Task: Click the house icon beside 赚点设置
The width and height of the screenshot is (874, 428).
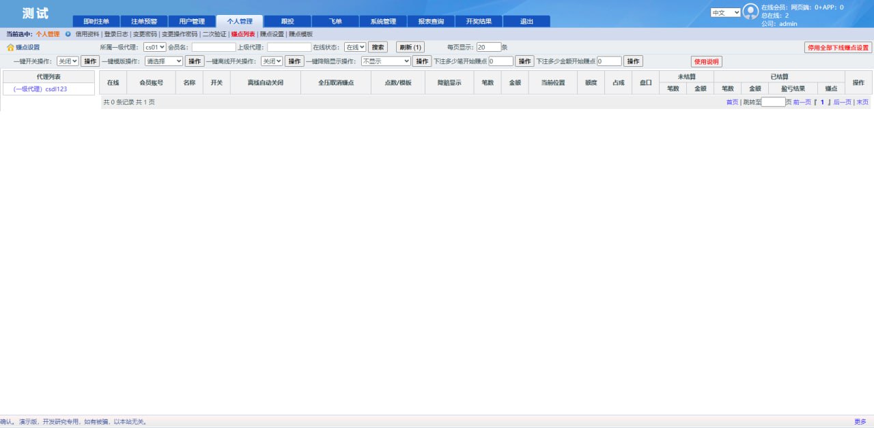Action: coord(10,48)
